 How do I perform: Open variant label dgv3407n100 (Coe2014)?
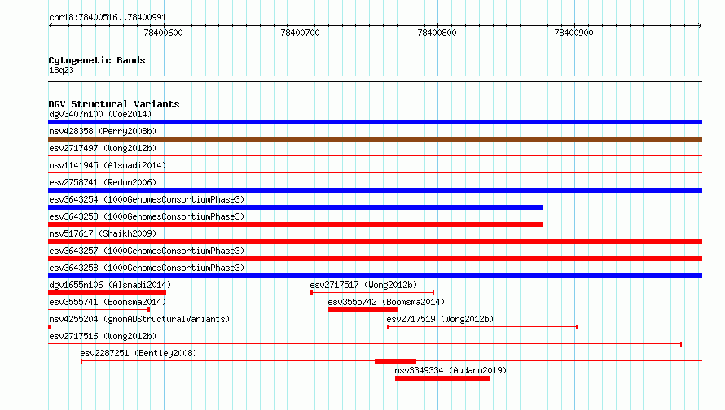point(100,114)
